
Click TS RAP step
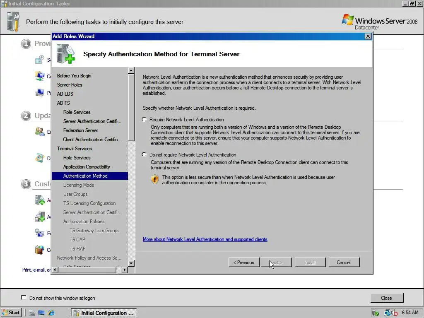tap(77, 249)
